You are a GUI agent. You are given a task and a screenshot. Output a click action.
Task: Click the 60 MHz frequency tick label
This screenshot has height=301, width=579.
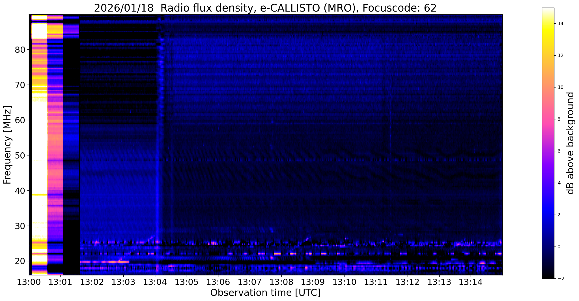pos(20,120)
